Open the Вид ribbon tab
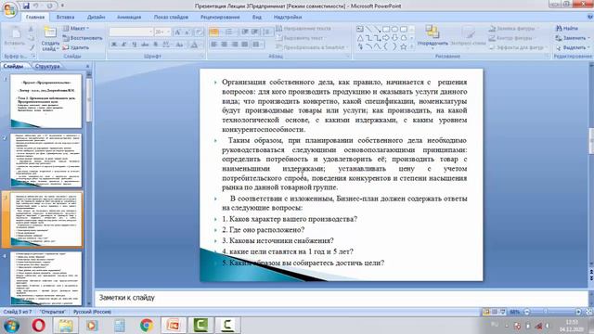Viewport: 594px width, 334px height. coord(257,17)
